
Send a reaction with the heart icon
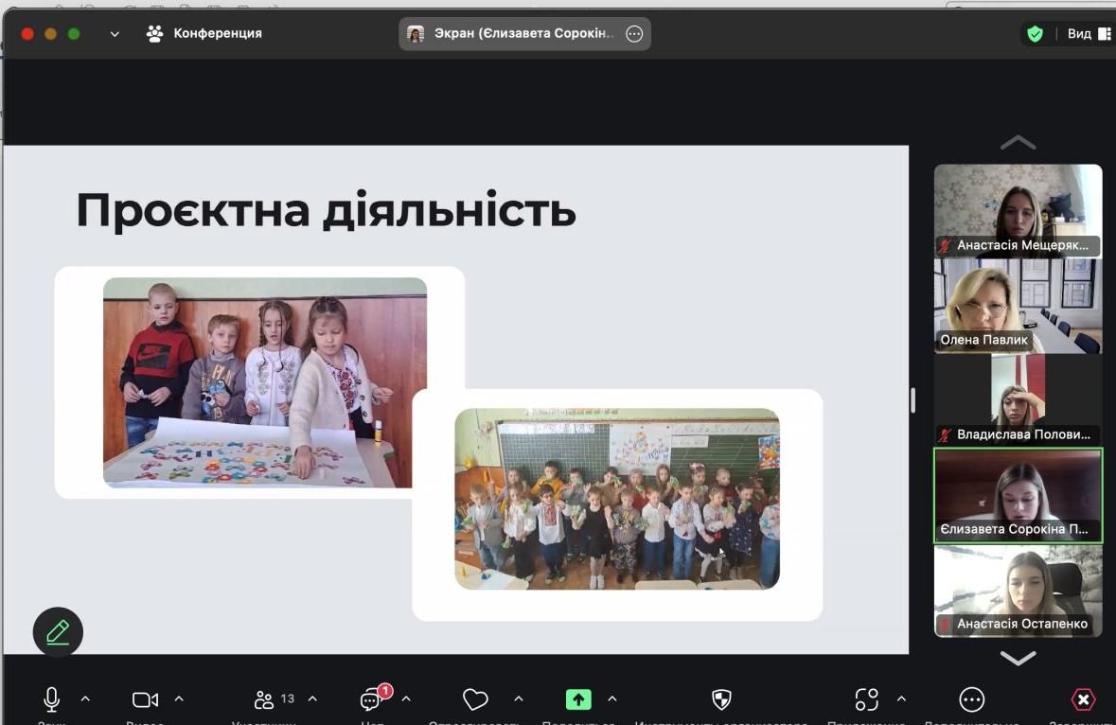[x=475, y=699]
